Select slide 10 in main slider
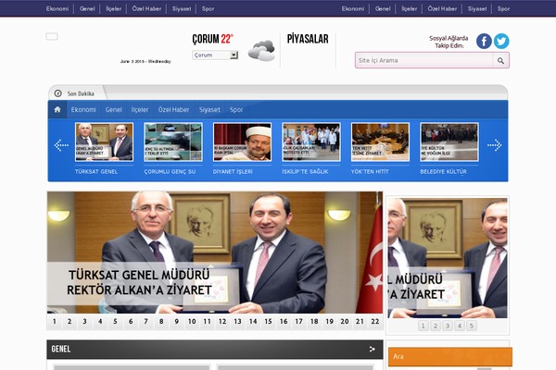 point(192,322)
